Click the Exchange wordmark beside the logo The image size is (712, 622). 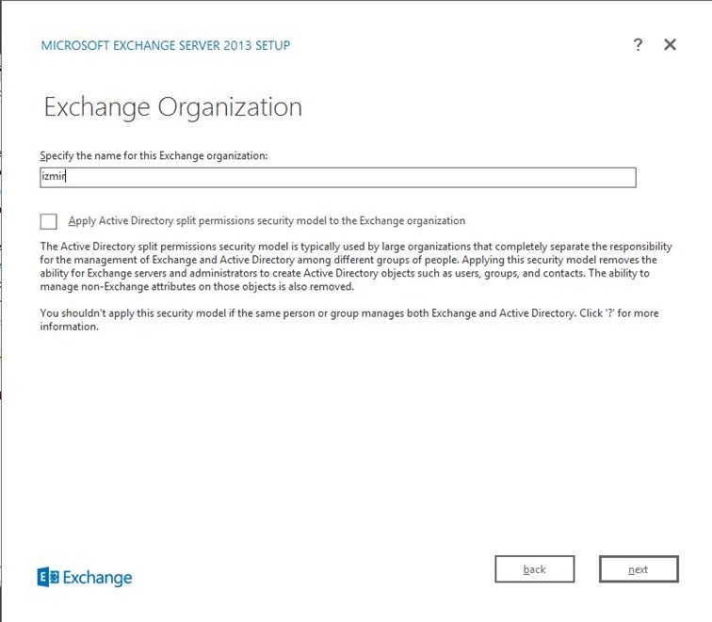(97, 578)
